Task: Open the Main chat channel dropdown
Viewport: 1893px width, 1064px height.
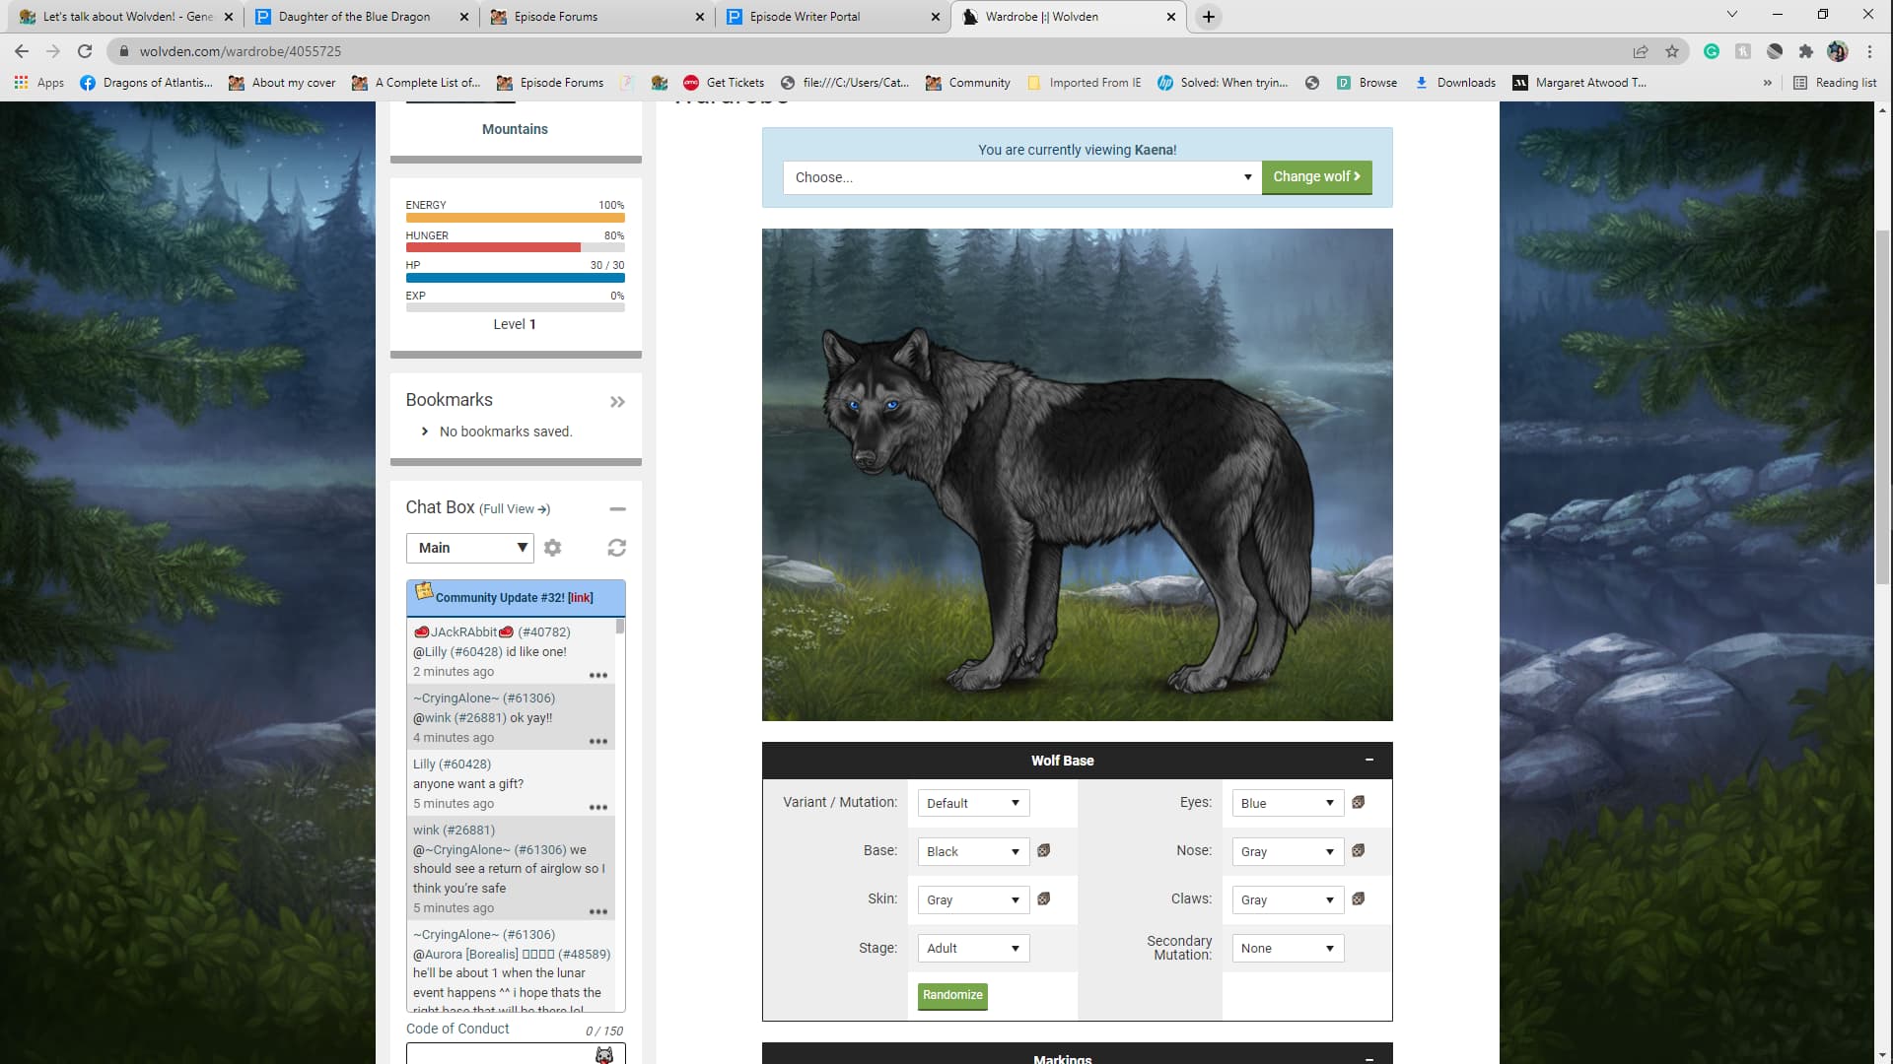Action: (470, 548)
